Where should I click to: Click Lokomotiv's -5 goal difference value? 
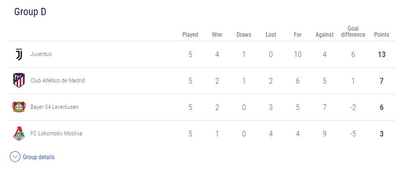point(353,134)
